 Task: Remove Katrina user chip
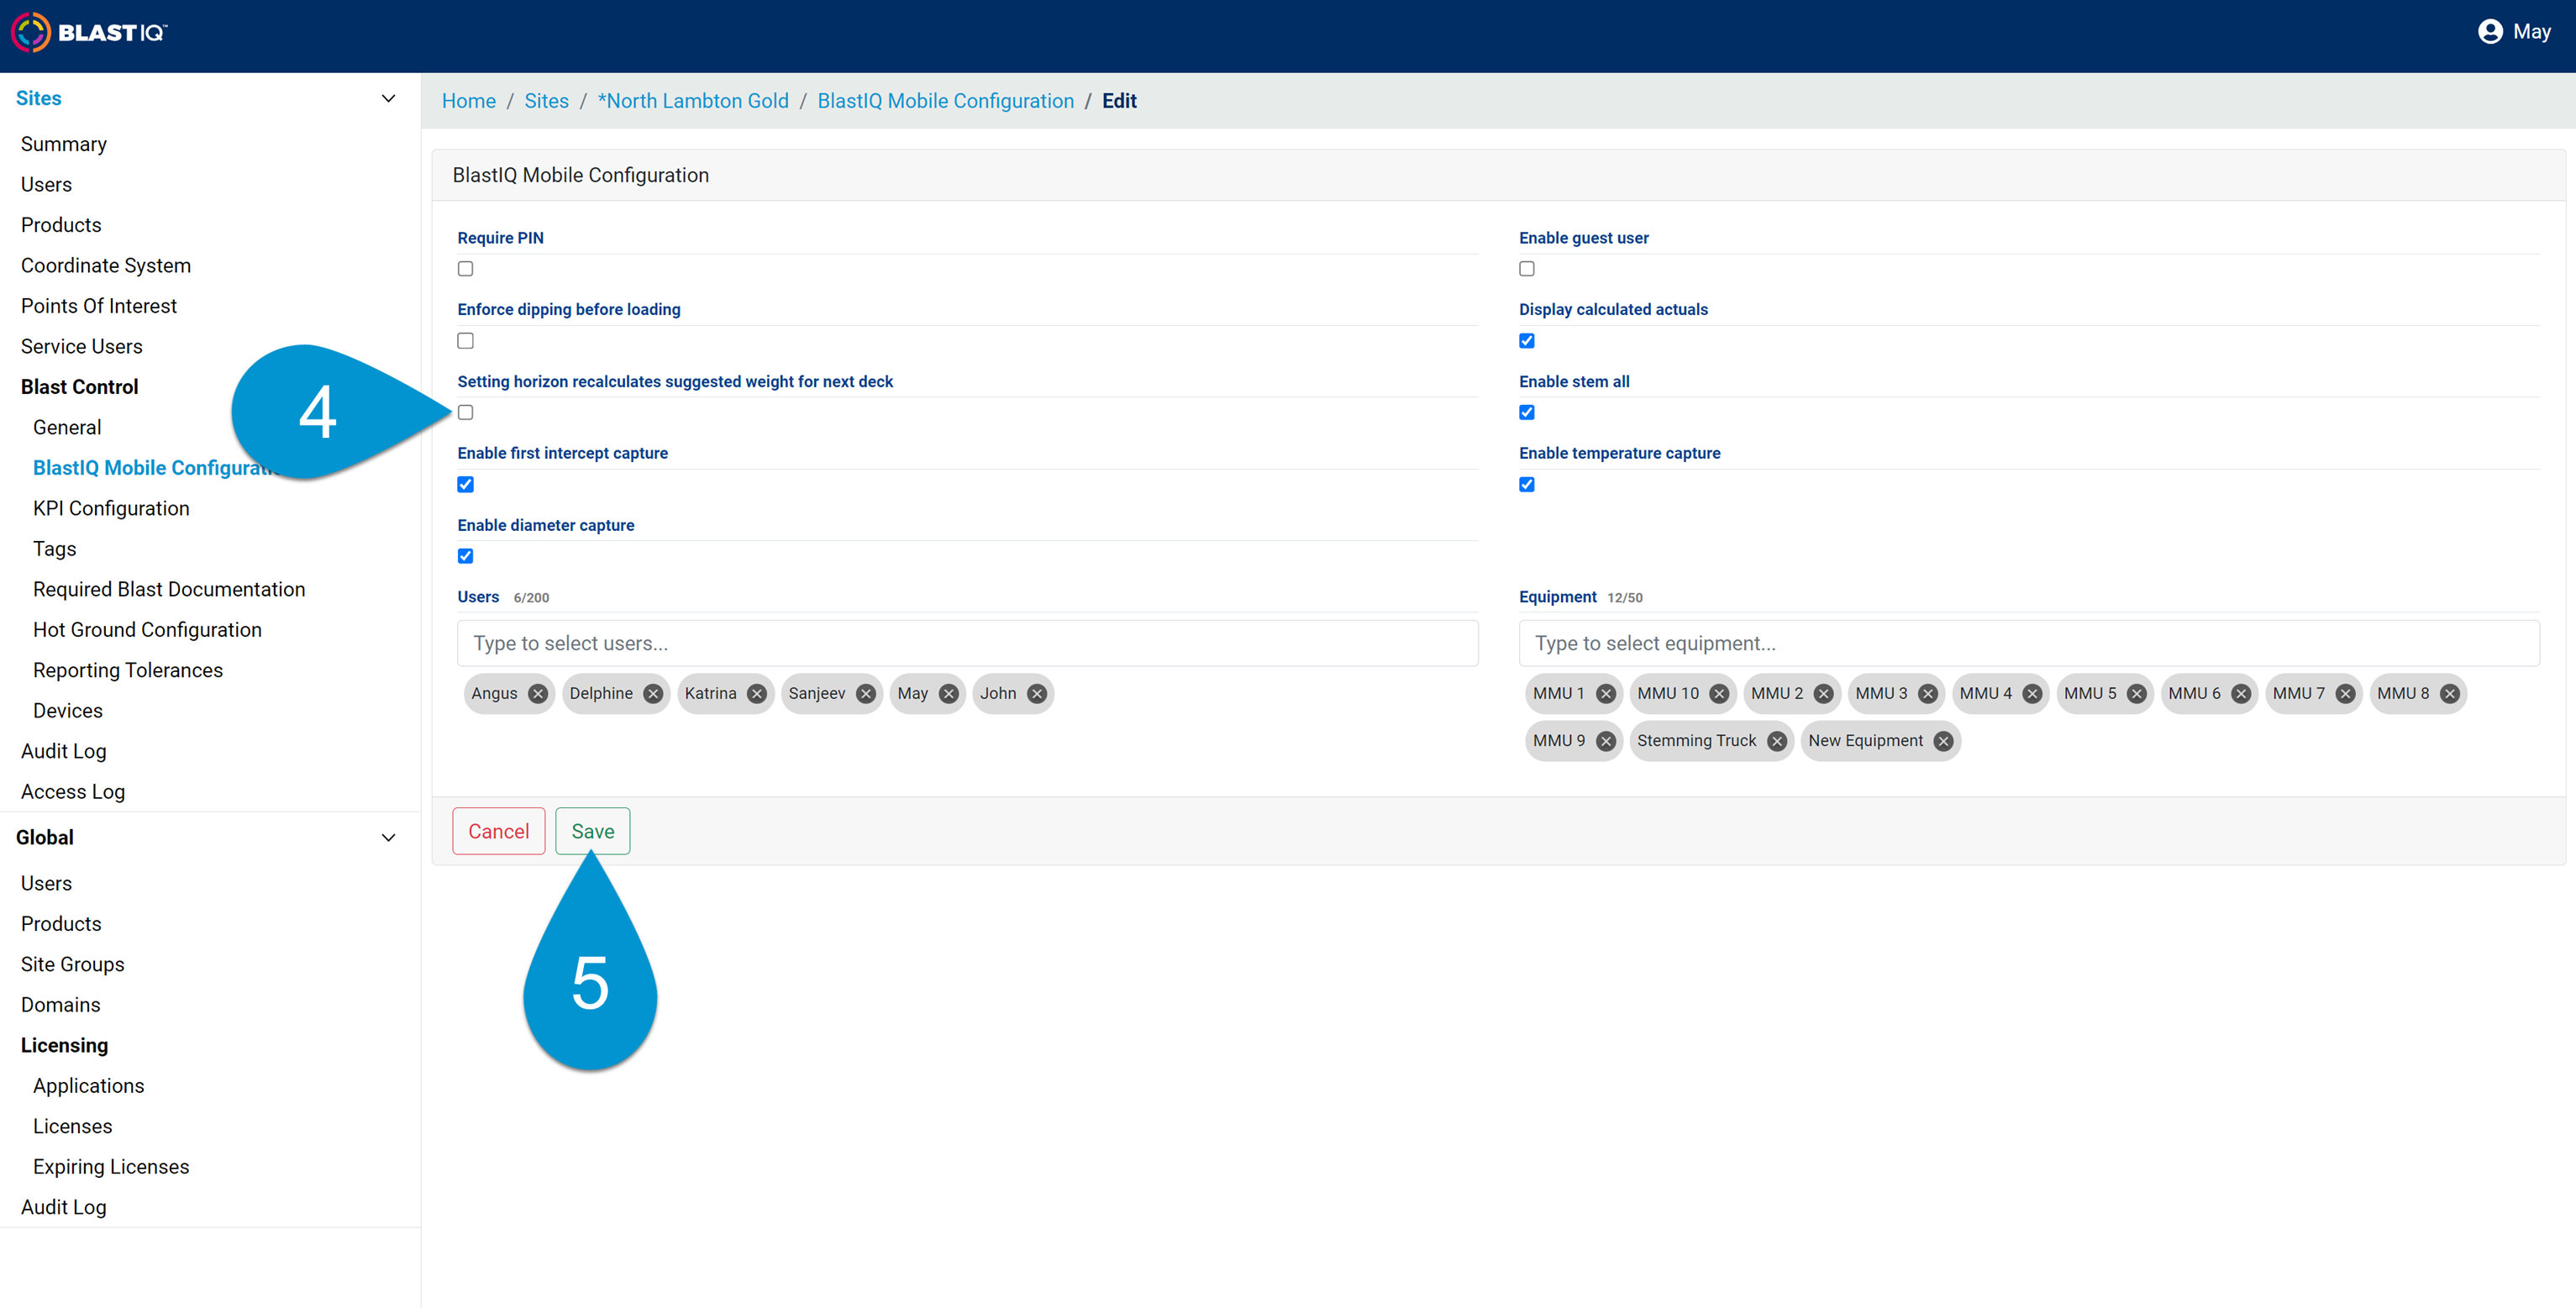point(757,693)
